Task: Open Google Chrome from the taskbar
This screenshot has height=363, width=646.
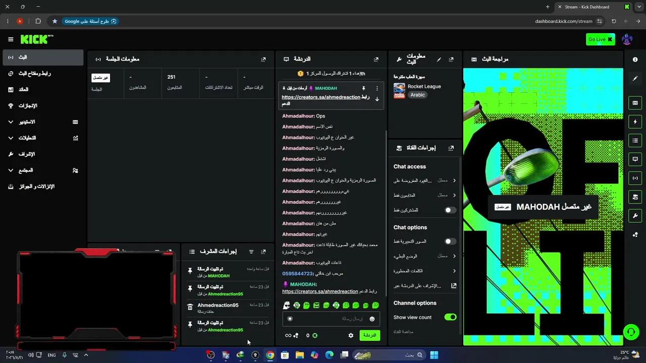Action: pyautogui.click(x=270, y=355)
